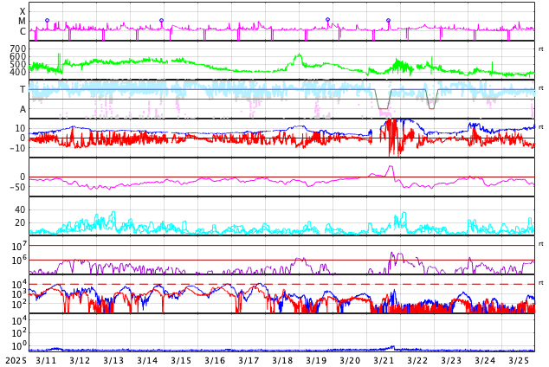
Task: Select the 3/23 date label
Action: 451,361
